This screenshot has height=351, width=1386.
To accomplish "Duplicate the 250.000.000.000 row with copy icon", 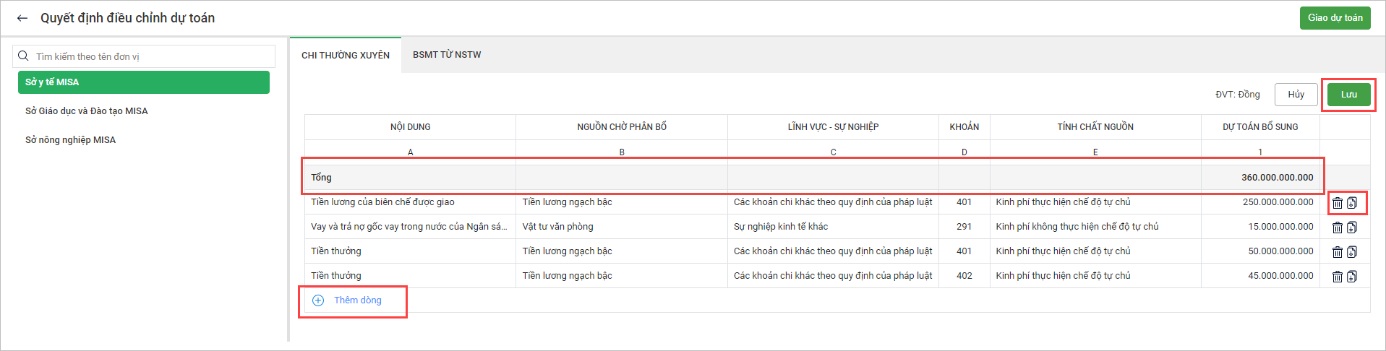I will click(1352, 203).
